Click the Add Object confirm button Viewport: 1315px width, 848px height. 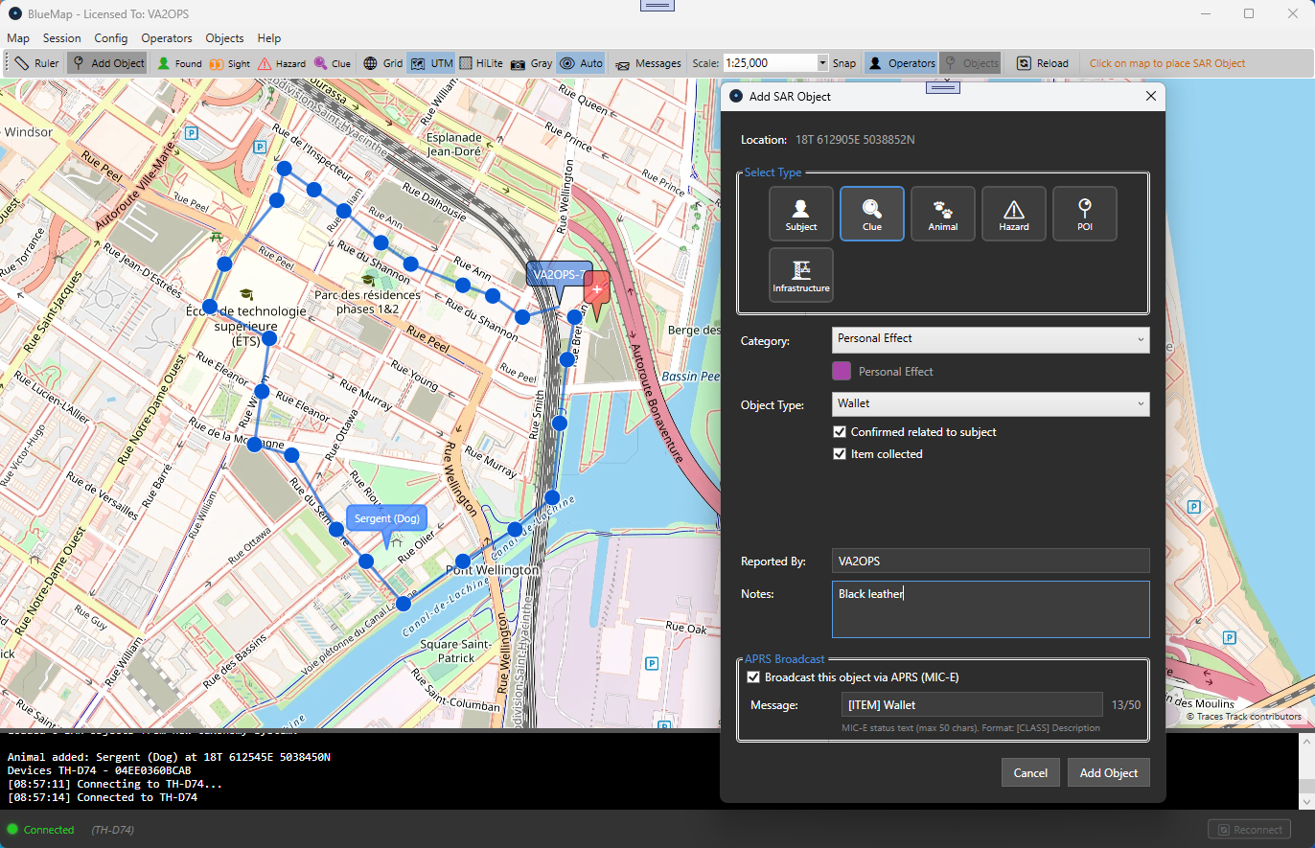pyautogui.click(x=1108, y=773)
